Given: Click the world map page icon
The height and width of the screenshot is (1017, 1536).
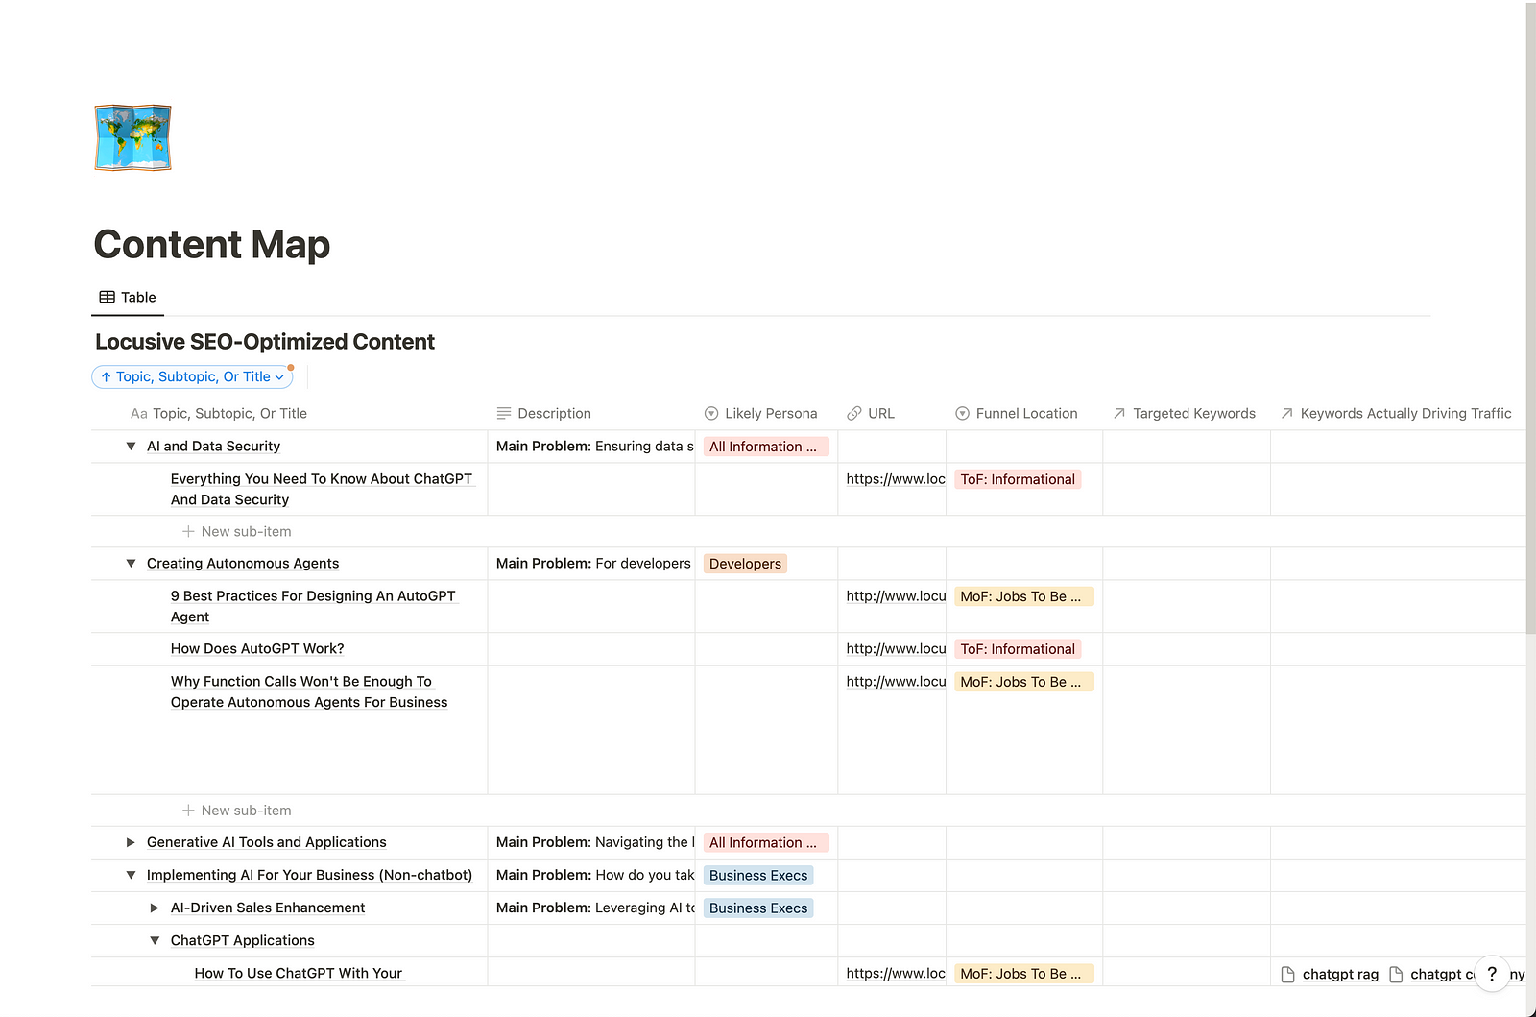Looking at the screenshot, I should pos(132,137).
